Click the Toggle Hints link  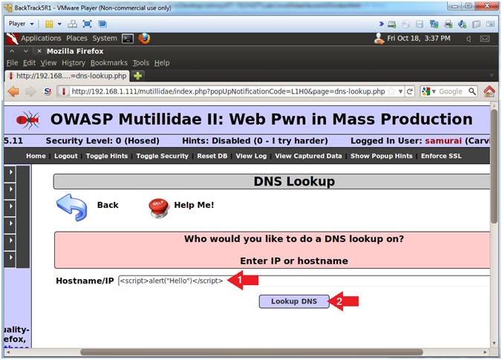click(107, 156)
